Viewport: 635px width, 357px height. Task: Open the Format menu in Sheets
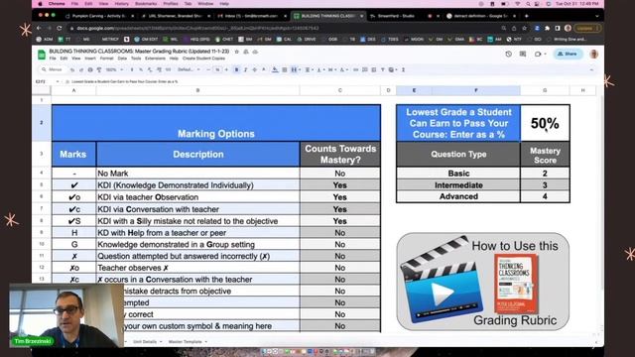click(106, 59)
